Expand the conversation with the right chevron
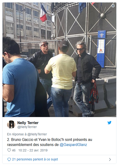This screenshot has width=119, height=165. pos(110,159)
